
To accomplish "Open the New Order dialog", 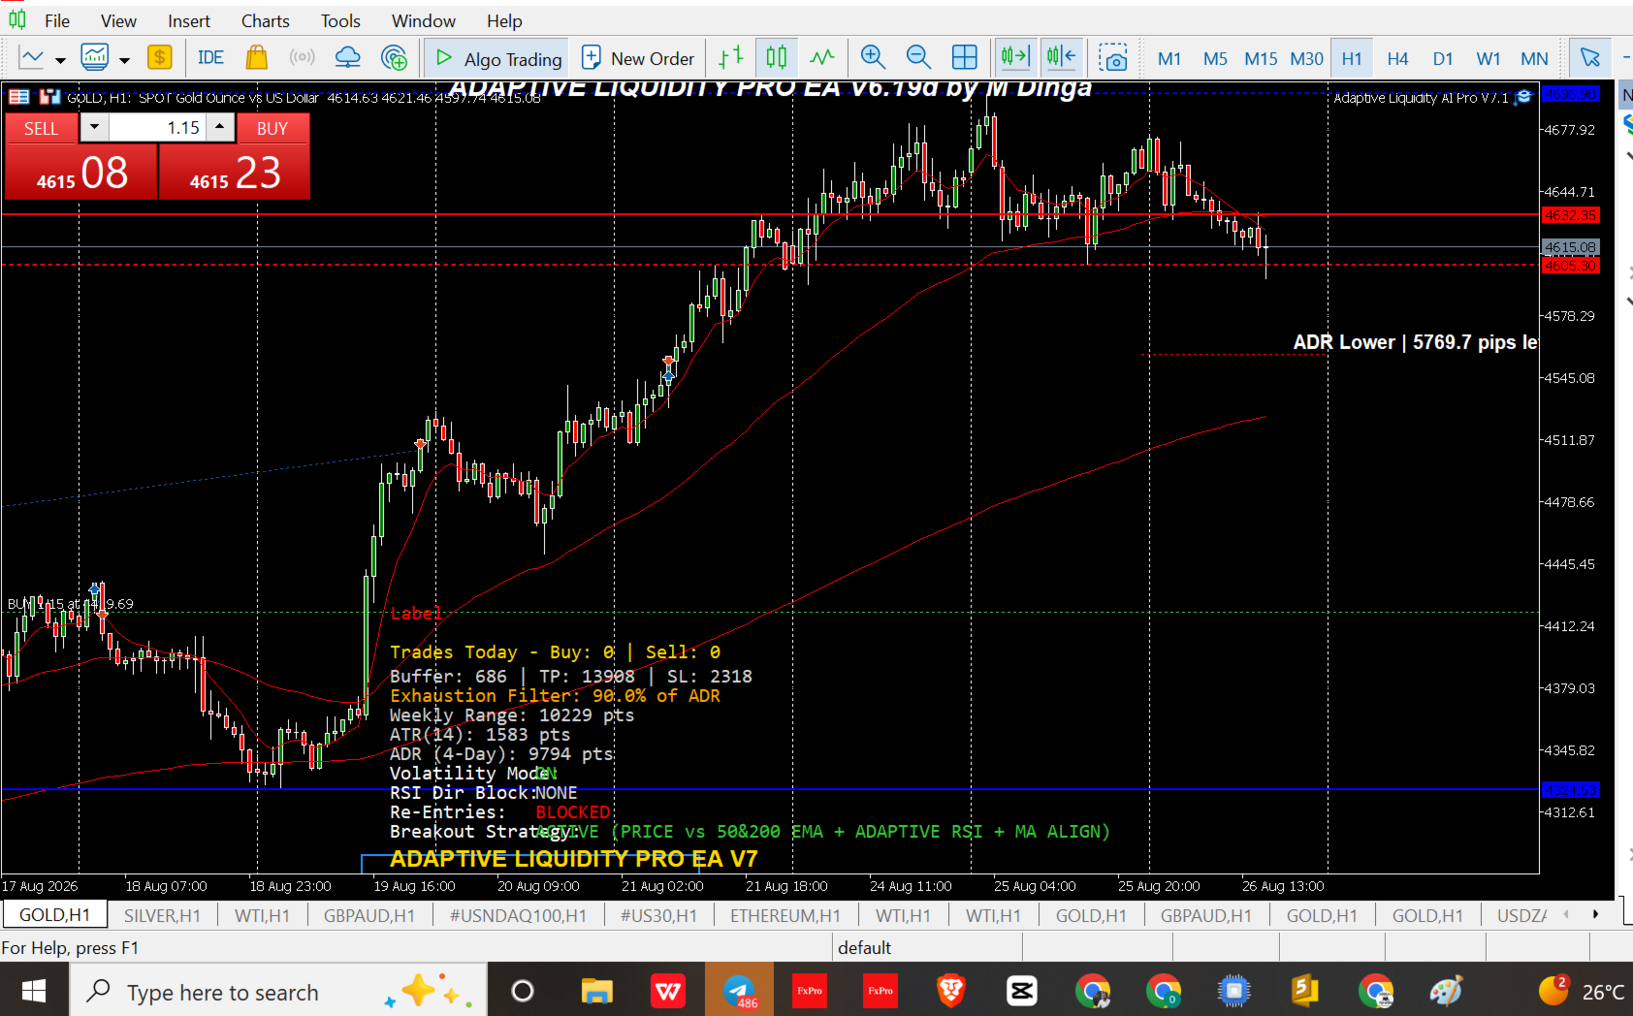I will point(638,58).
